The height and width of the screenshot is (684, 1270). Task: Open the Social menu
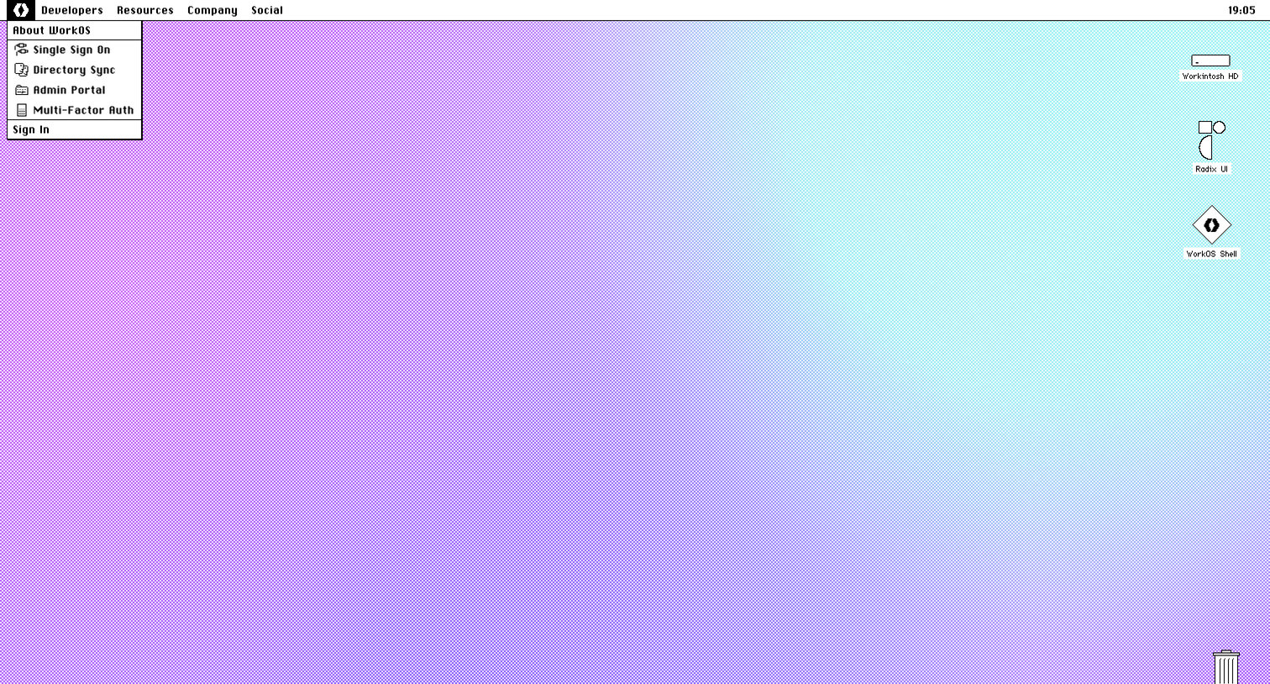coord(267,10)
